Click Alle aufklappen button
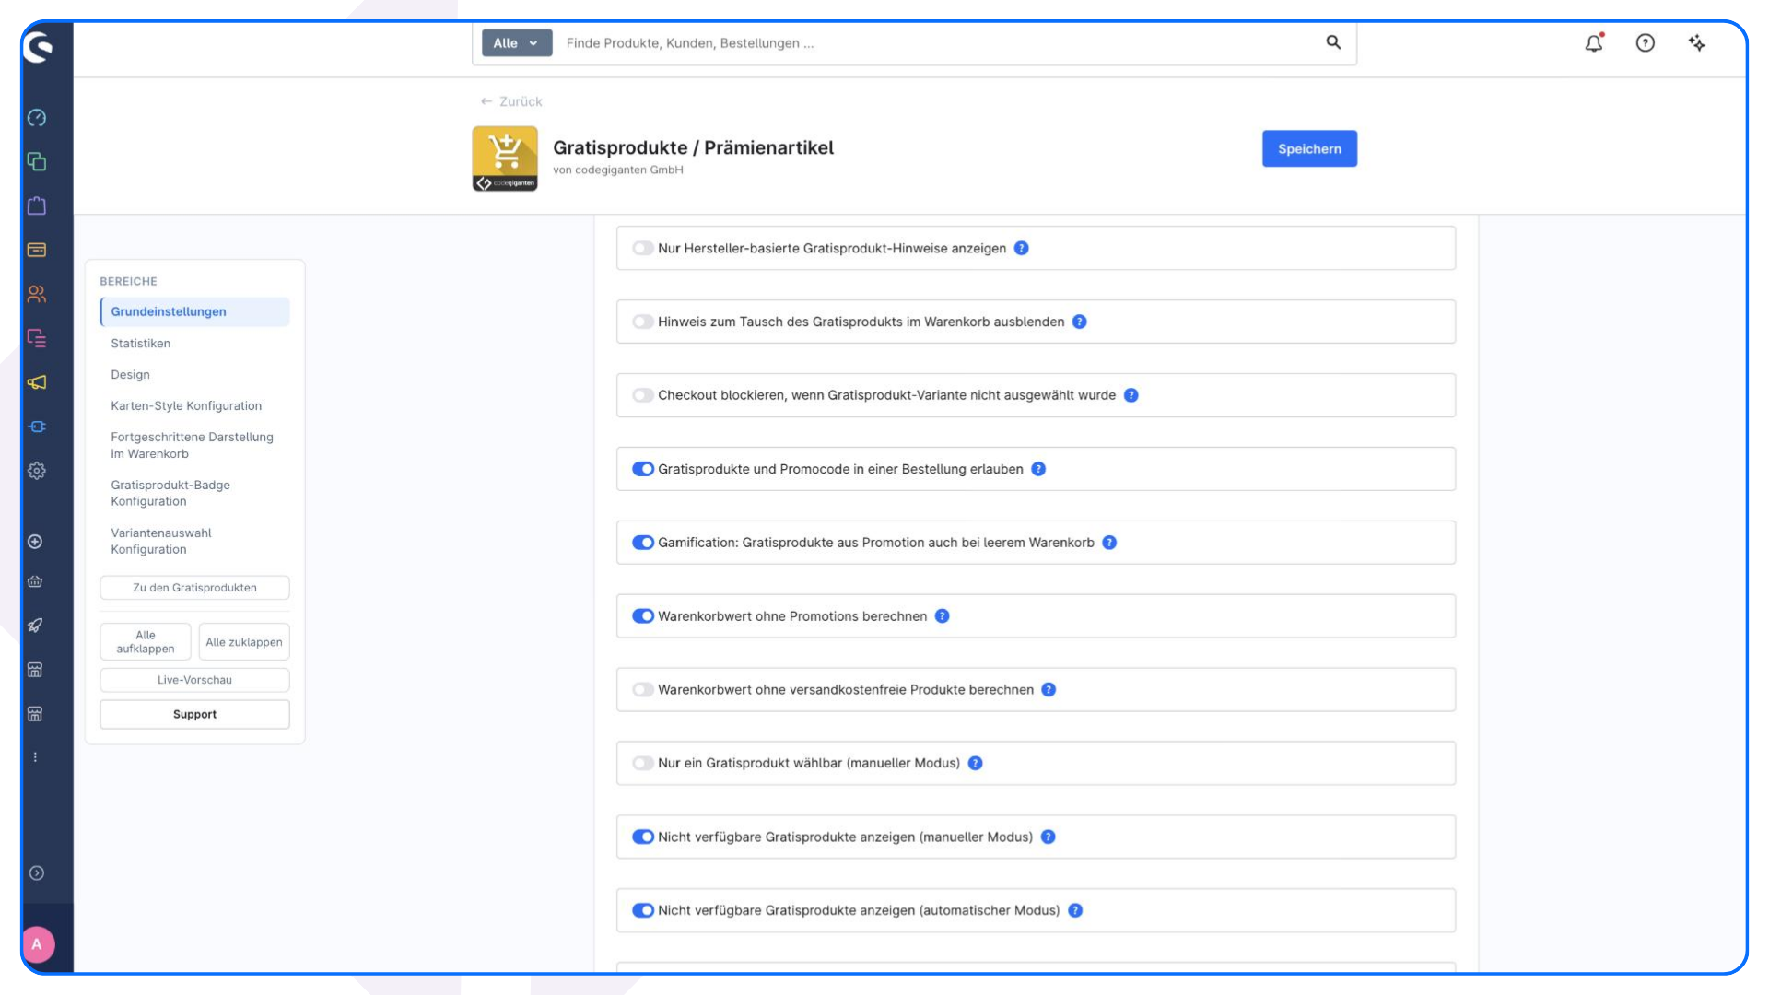 (146, 642)
